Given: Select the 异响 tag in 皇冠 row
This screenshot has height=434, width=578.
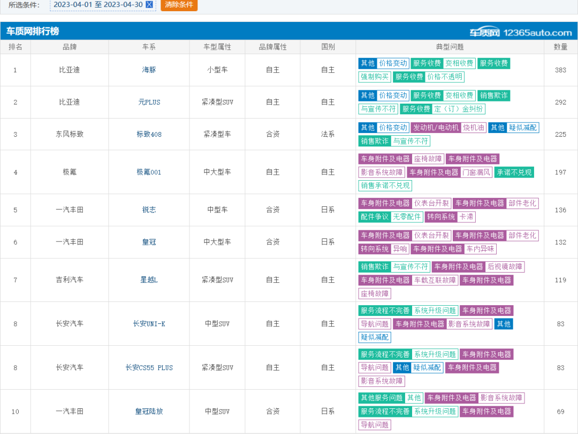Looking at the screenshot, I should 400,249.
